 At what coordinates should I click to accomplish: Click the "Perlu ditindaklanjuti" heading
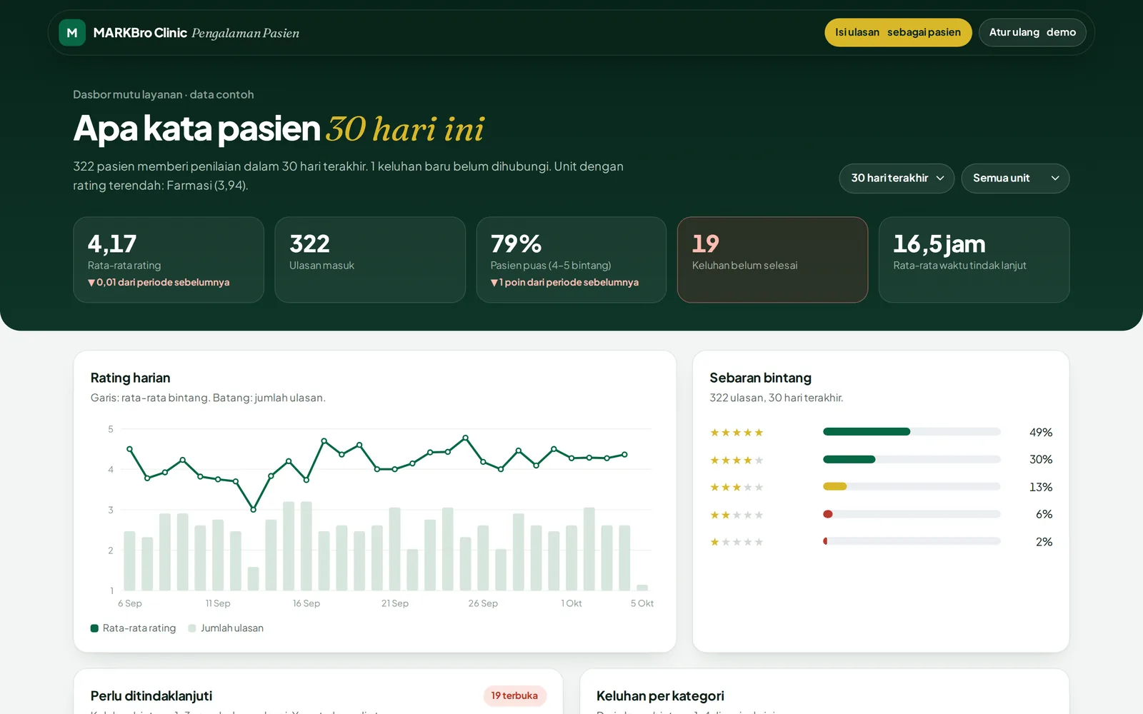coord(151,696)
